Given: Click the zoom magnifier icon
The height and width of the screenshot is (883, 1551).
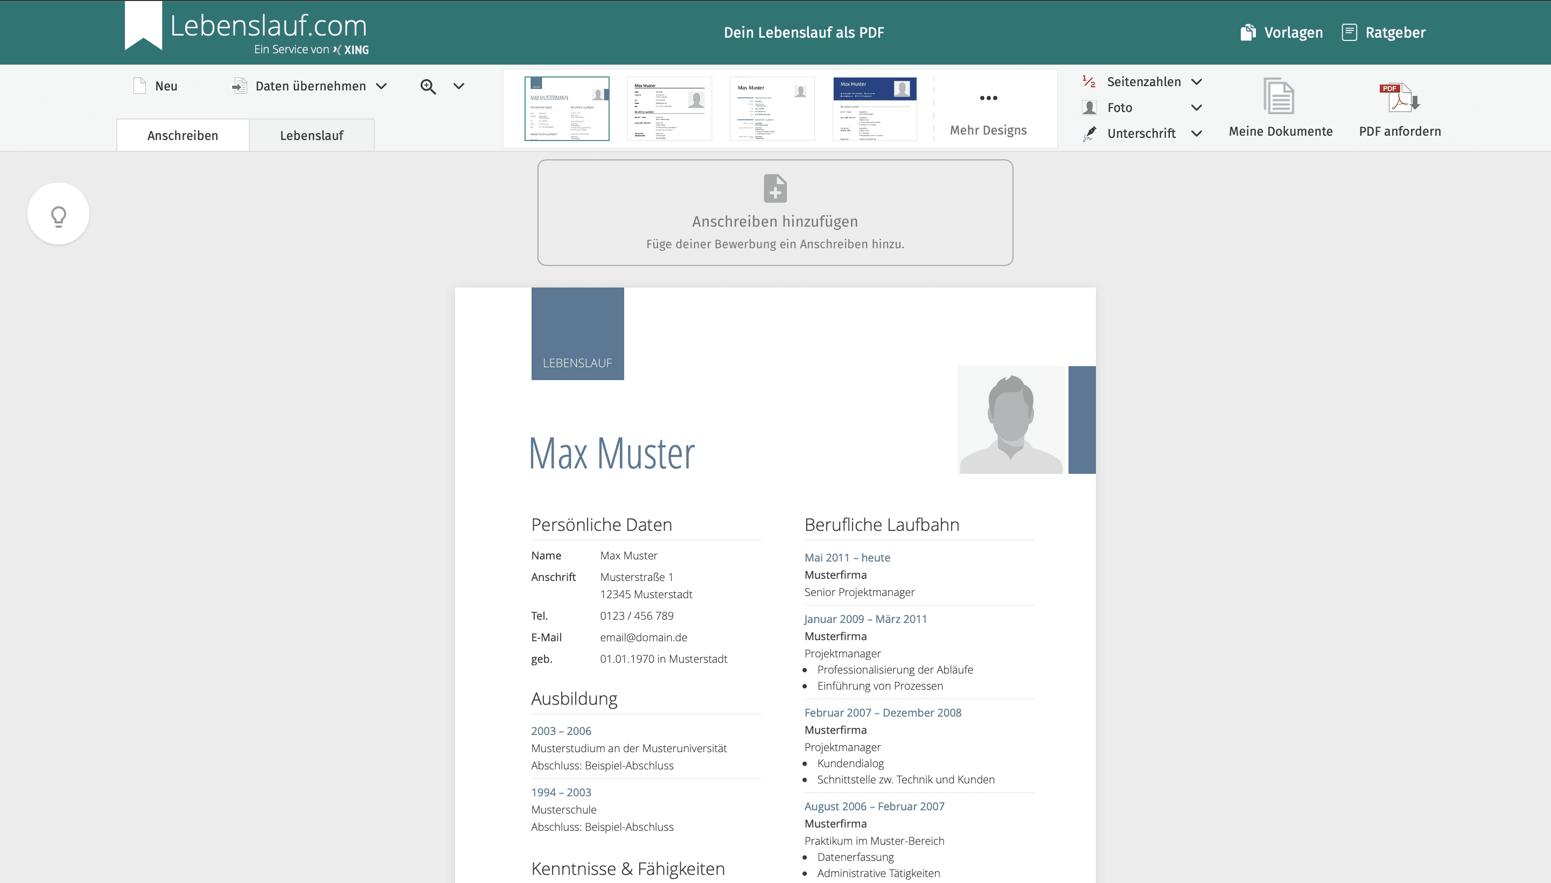Looking at the screenshot, I should [428, 87].
